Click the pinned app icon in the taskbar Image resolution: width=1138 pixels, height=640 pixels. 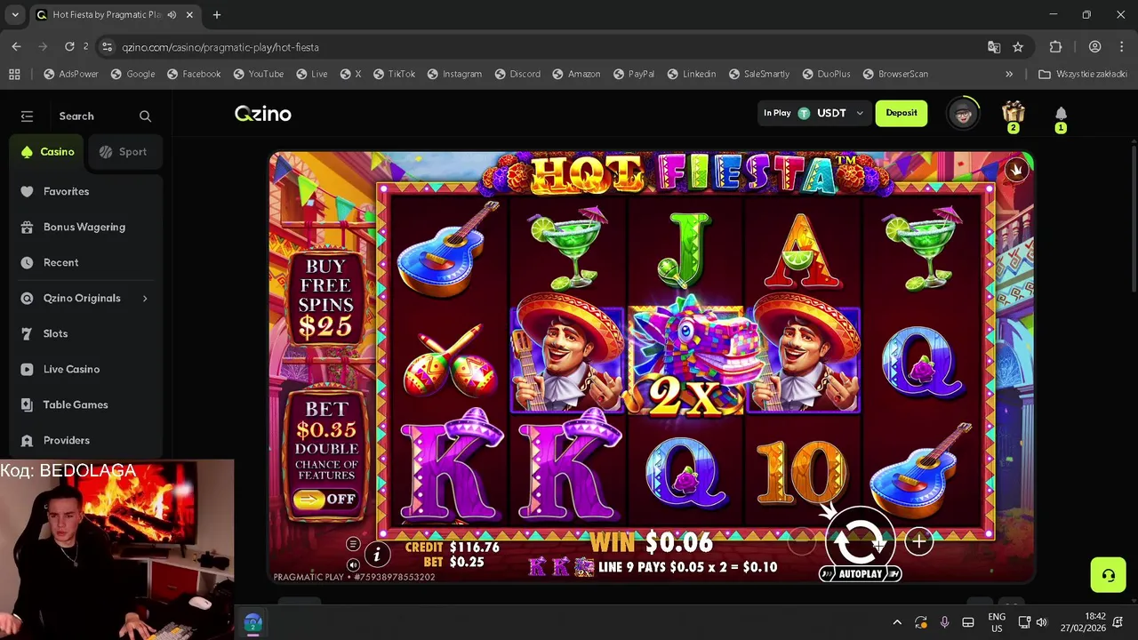[252, 622]
